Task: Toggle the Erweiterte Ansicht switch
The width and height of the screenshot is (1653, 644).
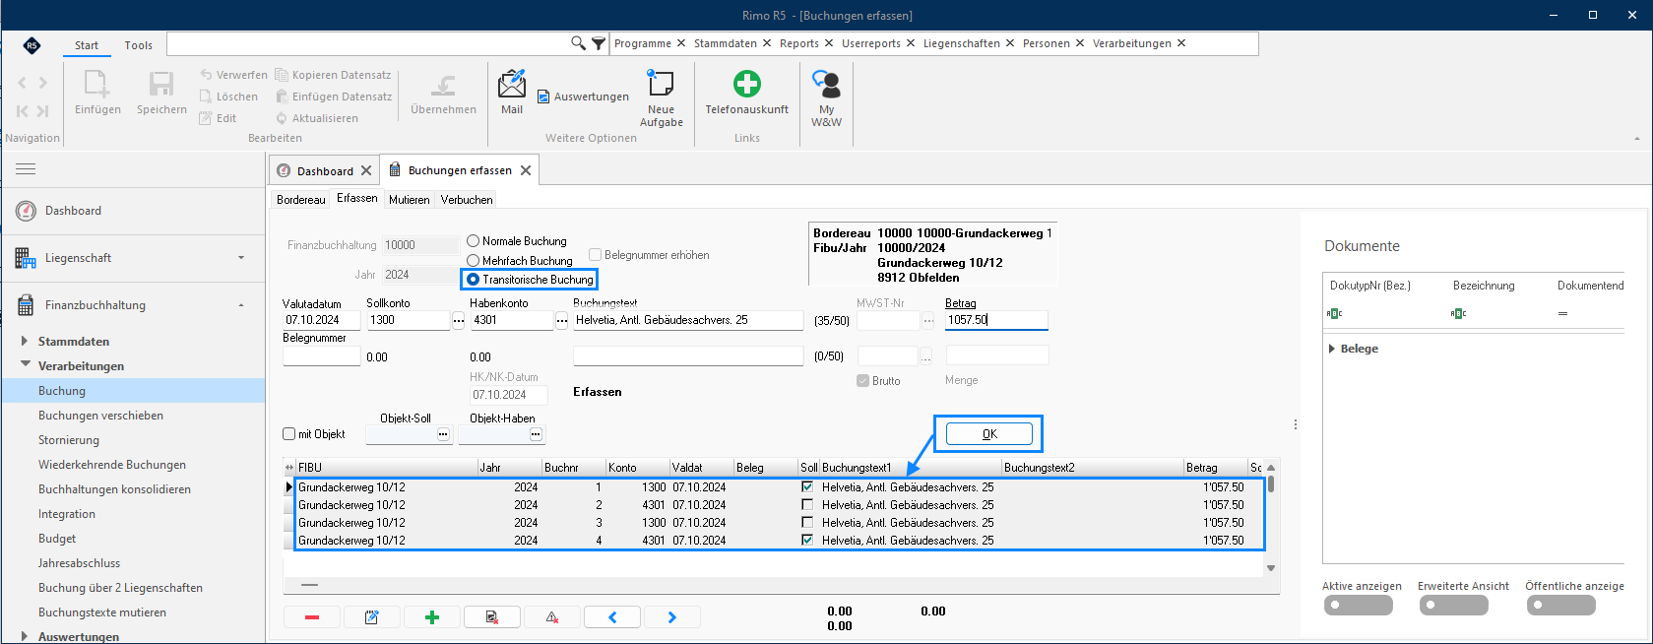Action: [1454, 606]
